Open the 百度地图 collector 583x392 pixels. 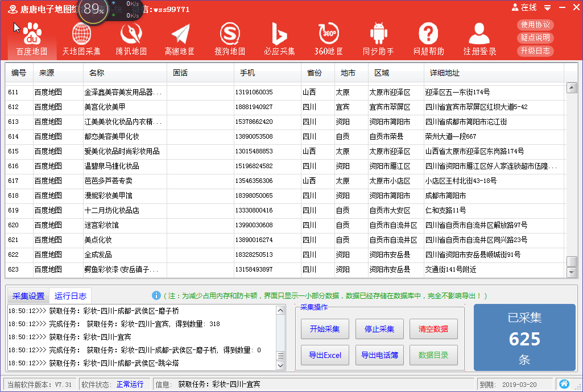[x=32, y=39]
